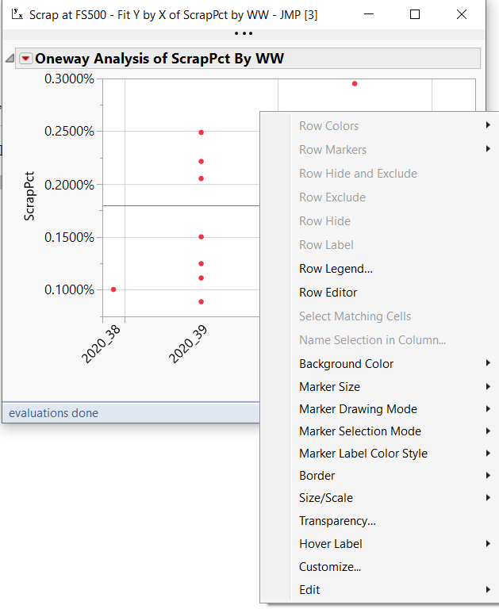Select Customize… from the context menu
This screenshot has height=609, width=499.
pyautogui.click(x=330, y=567)
